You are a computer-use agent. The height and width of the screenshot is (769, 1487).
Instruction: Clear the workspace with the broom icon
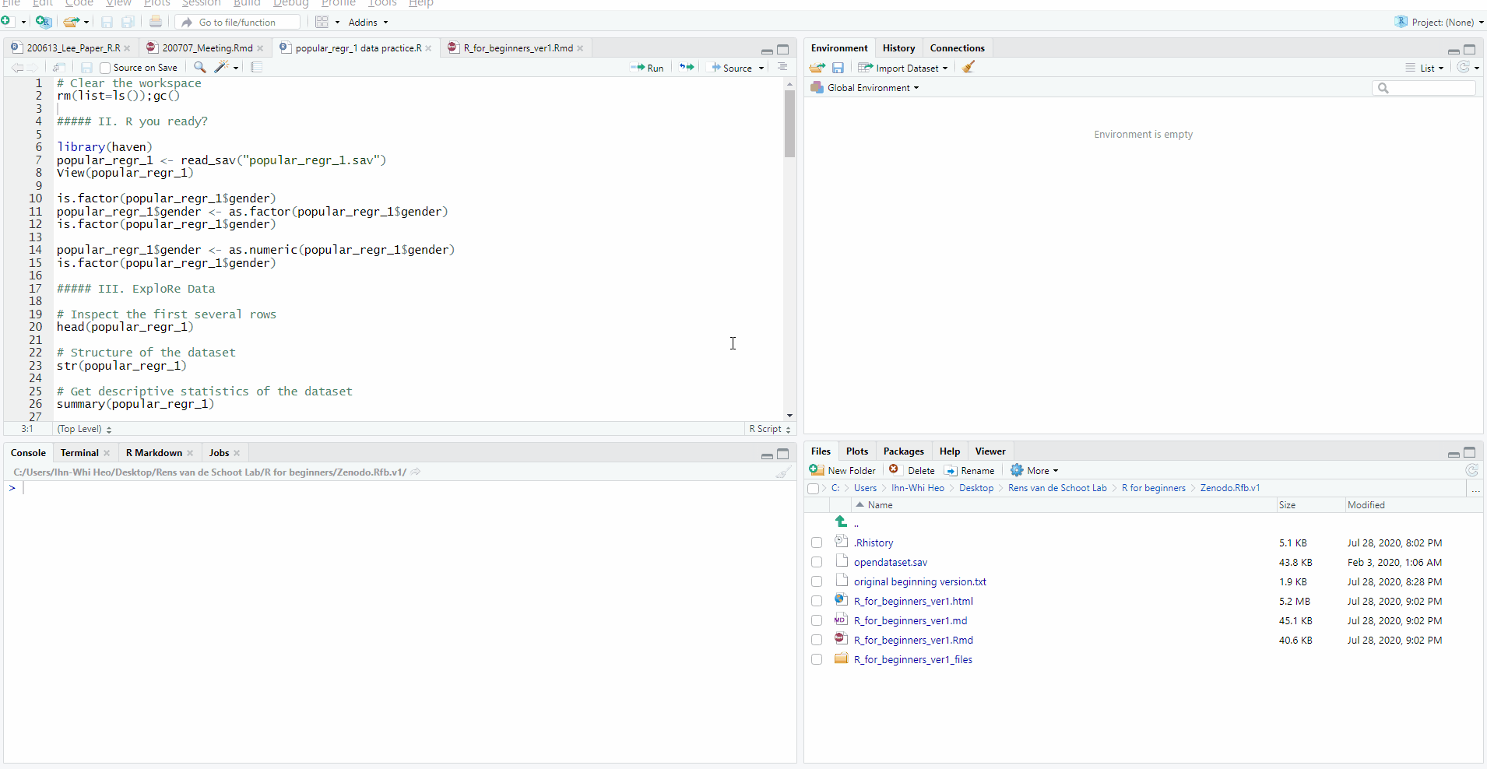click(x=968, y=68)
